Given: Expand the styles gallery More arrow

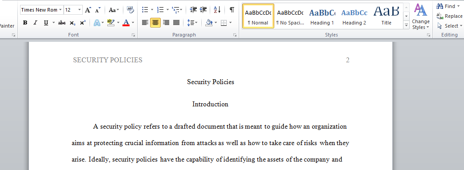Looking at the screenshot, I should pyautogui.click(x=406, y=25).
